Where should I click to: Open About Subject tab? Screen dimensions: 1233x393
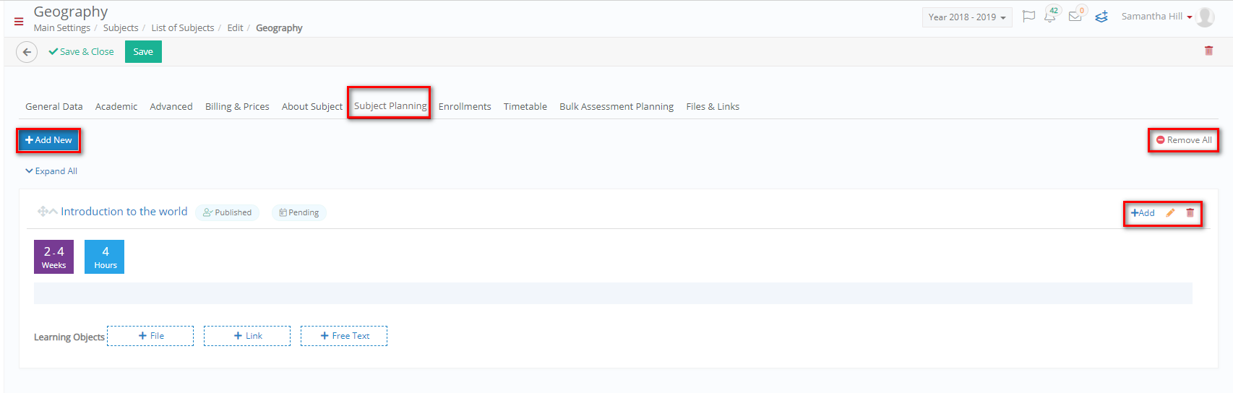(312, 106)
